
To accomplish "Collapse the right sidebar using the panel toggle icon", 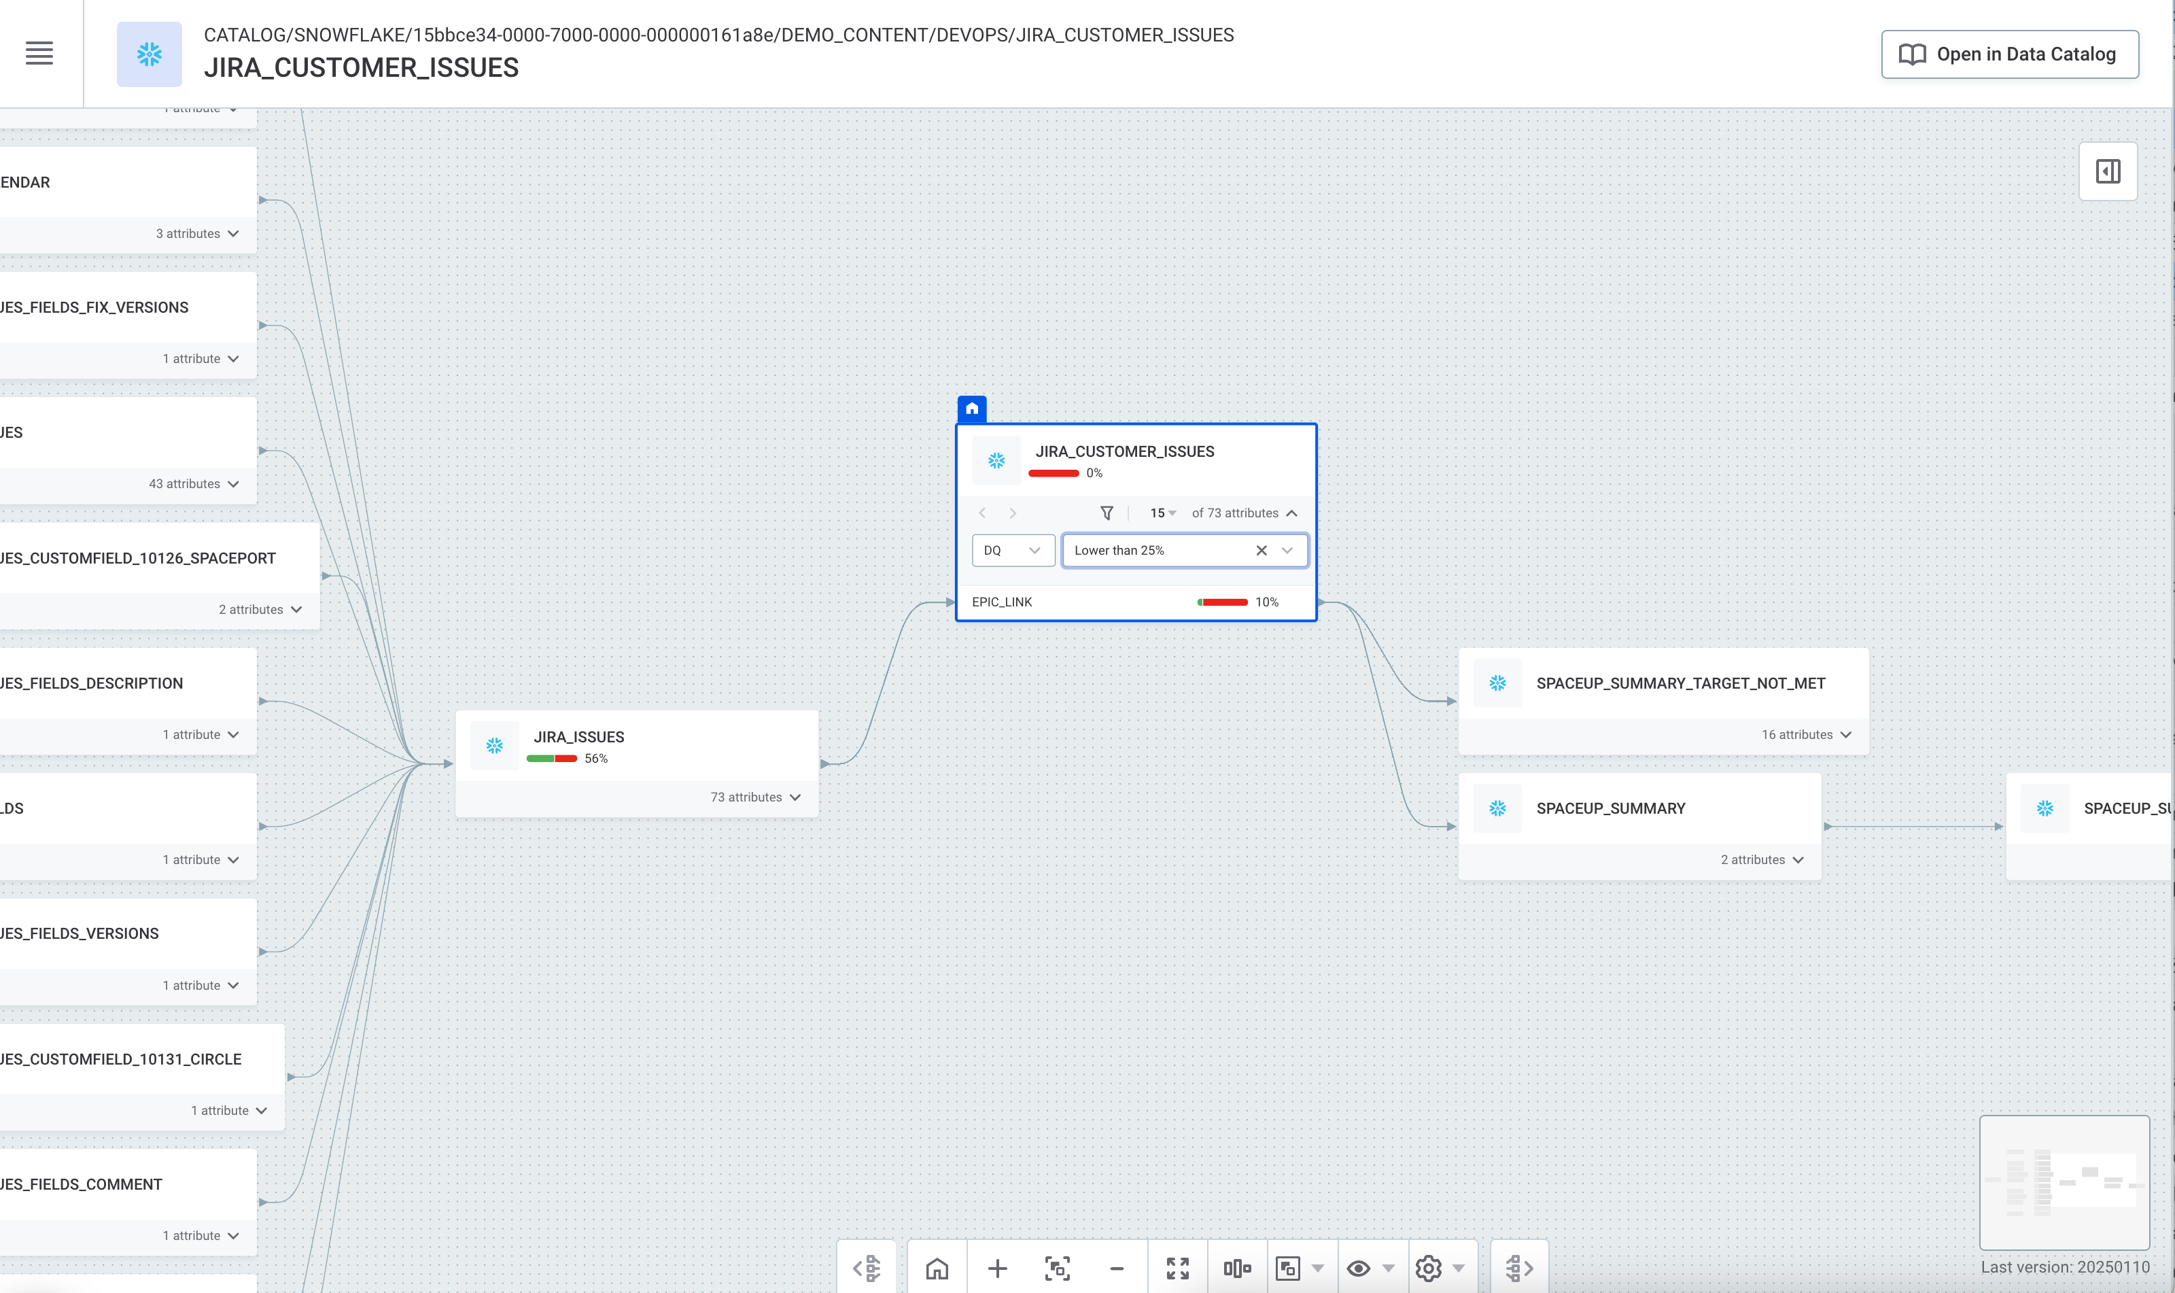I will 2108,171.
